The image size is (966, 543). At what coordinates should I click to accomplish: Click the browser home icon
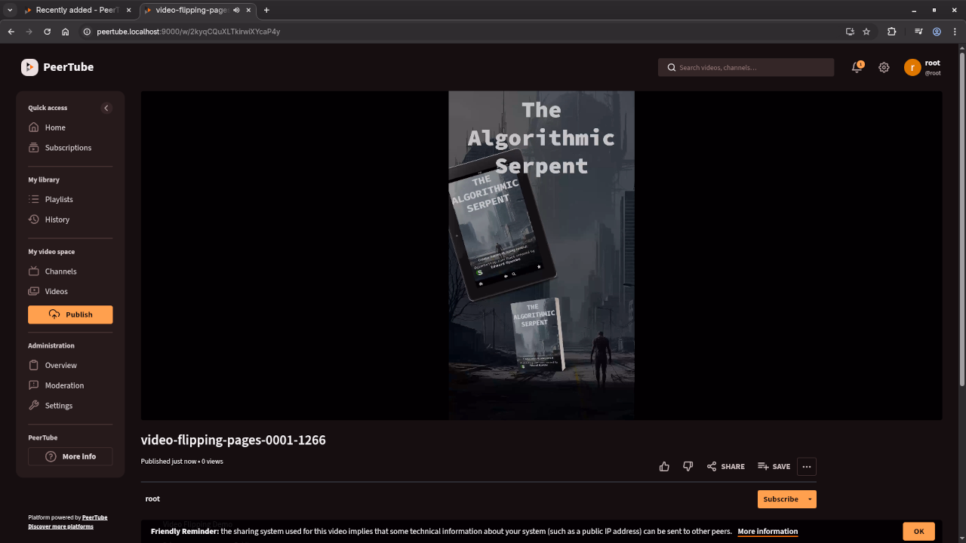click(66, 32)
